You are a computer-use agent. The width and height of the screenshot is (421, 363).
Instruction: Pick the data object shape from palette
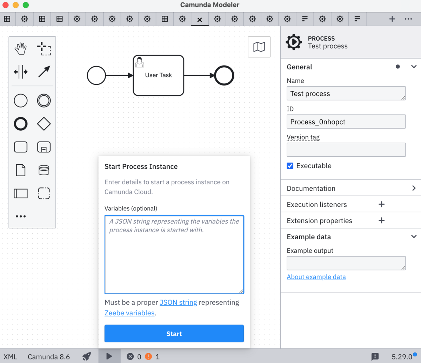(21, 170)
